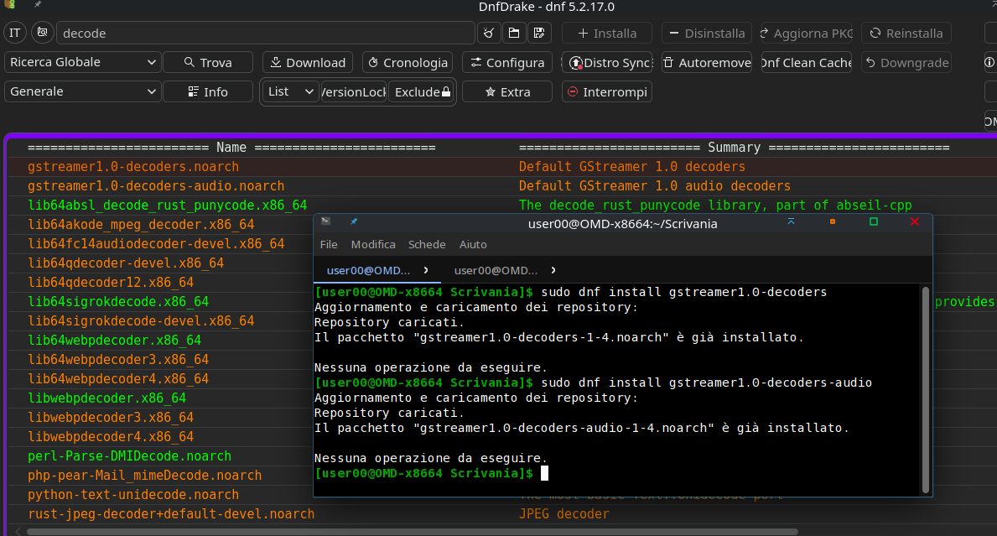This screenshot has width=997, height=536.
Task: Open the Ricerca Globale dropdown
Action: pos(82,62)
